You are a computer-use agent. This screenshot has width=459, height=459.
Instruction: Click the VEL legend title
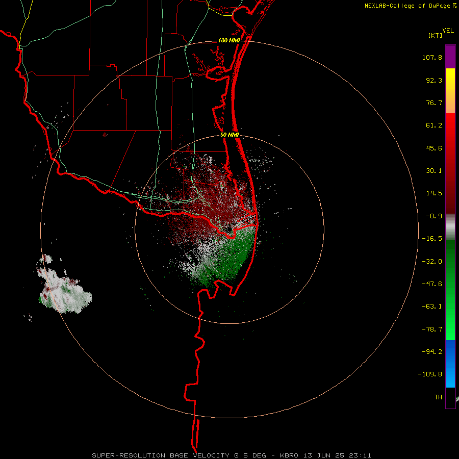click(448, 31)
